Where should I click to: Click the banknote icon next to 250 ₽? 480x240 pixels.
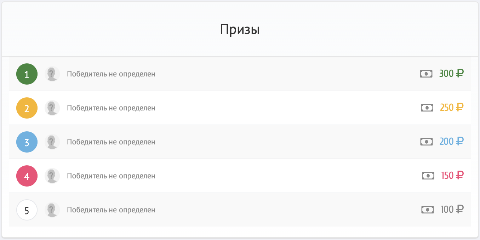coord(427,108)
